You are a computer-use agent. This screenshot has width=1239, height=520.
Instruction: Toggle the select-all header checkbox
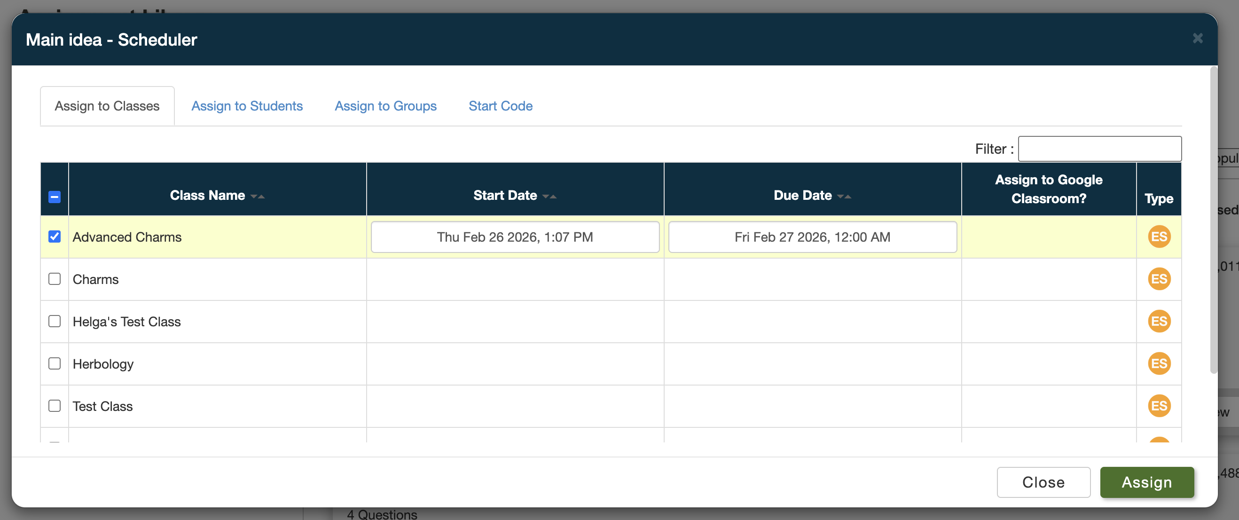coord(55,197)
